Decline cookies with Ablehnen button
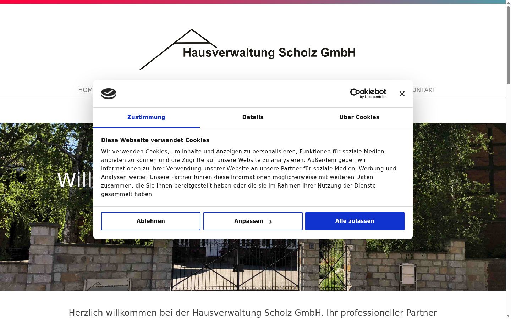Image resolution: width=511 pixels, height=319 pixels. 151,221
